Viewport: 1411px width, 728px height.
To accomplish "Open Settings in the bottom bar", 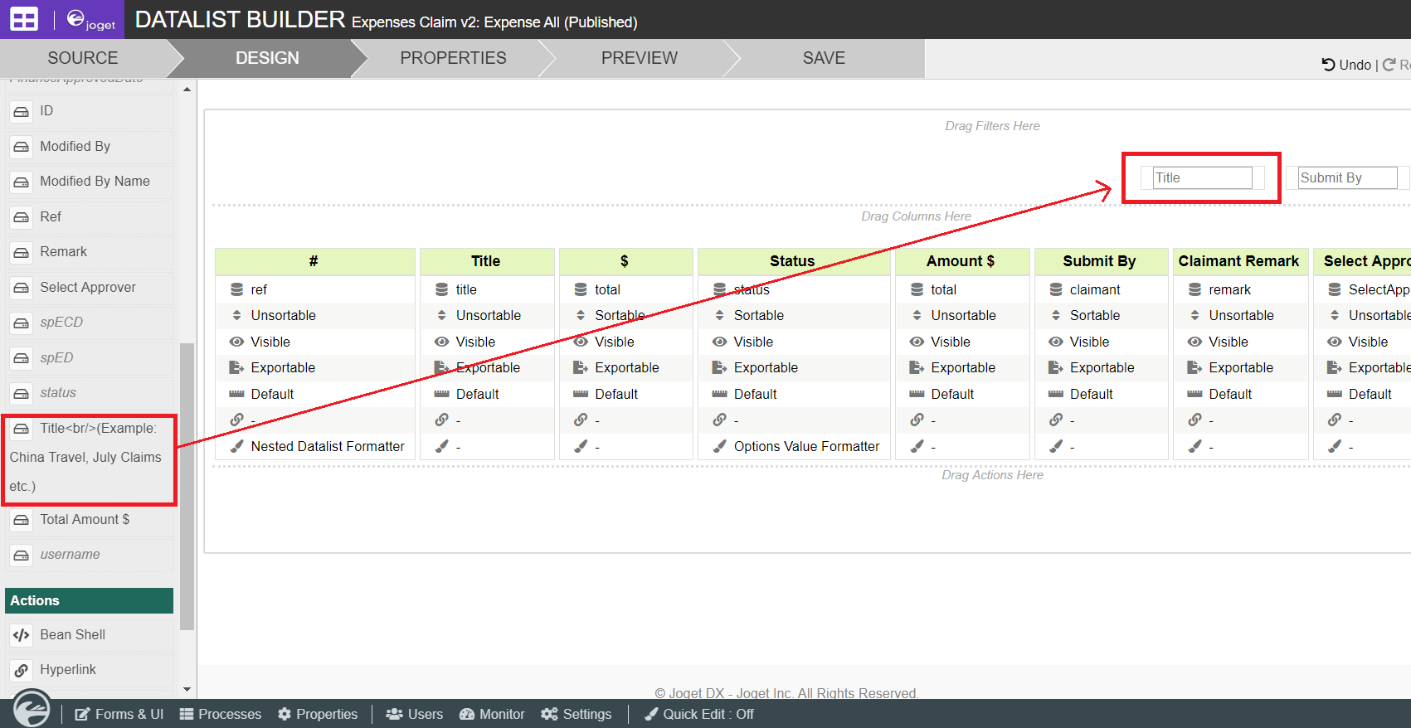I will (x=577, y=714).
